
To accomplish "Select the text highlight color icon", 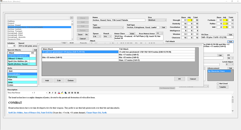I will [x=62, y=93].
